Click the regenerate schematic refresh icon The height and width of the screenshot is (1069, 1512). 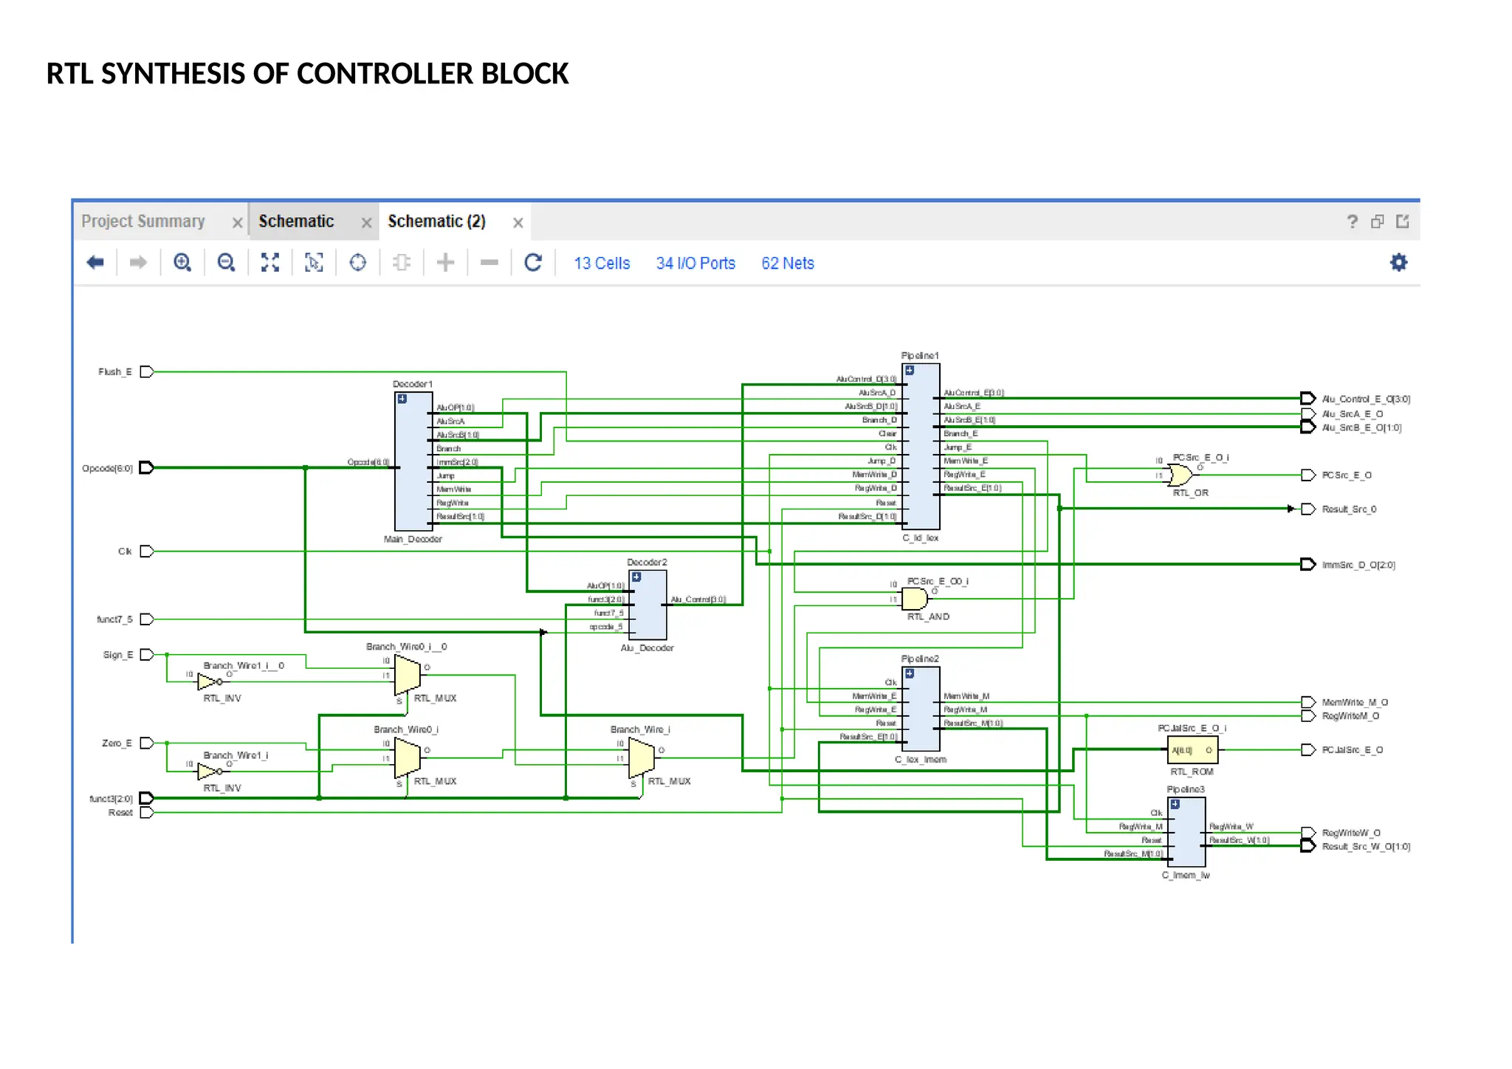[533, 262]
